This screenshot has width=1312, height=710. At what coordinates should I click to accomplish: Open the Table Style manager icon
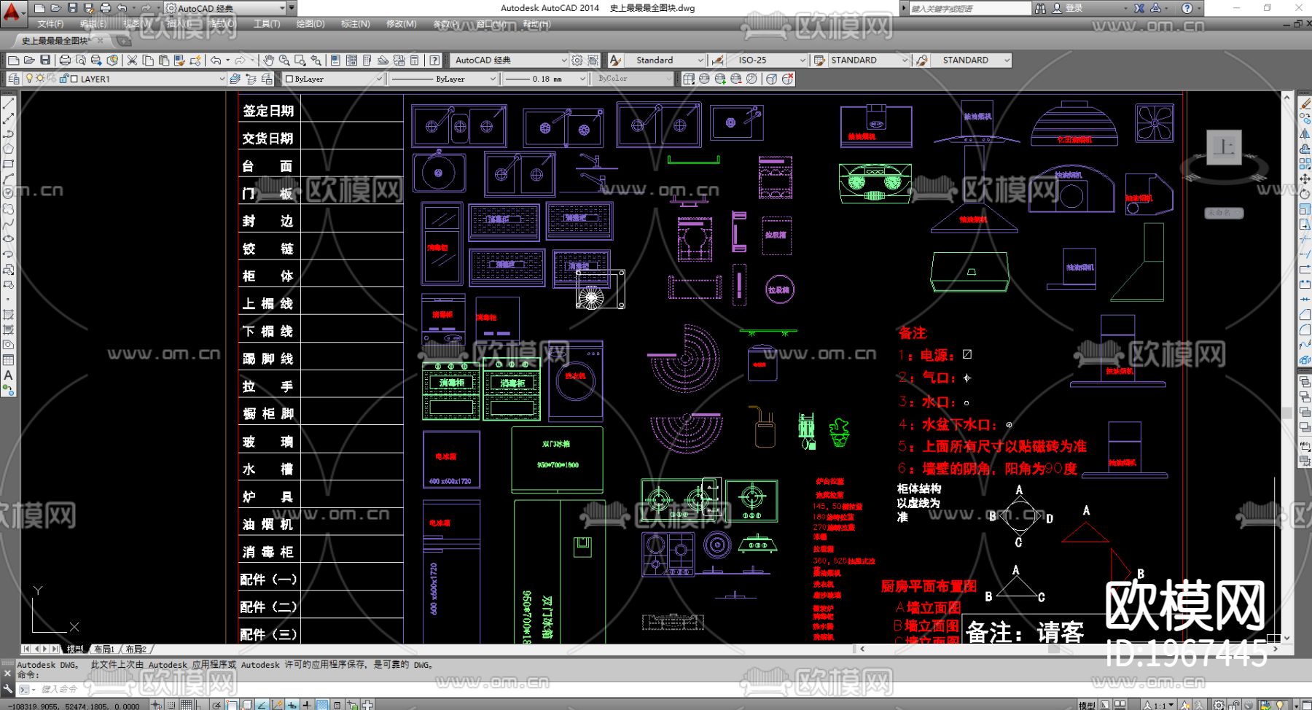pos(819,60)
